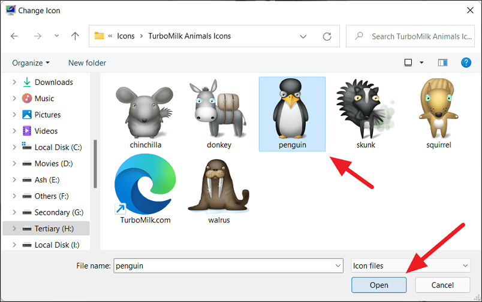Expand the Videos tree node
The width and height of the screenshot is (482, 302).
tap(14, 131)
